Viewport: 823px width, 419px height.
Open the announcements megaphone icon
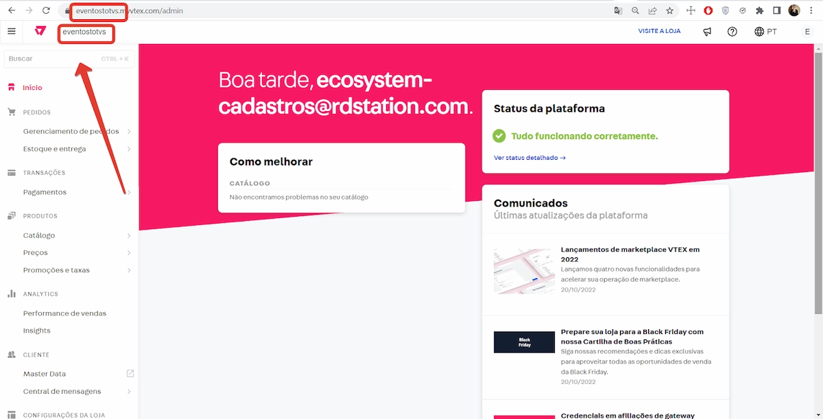tap(707, 32)
